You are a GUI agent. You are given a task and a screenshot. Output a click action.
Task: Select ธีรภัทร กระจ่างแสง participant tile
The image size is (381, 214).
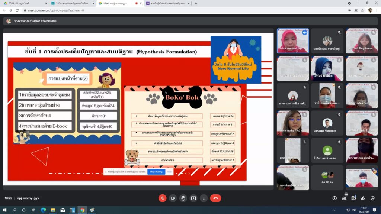327,150
